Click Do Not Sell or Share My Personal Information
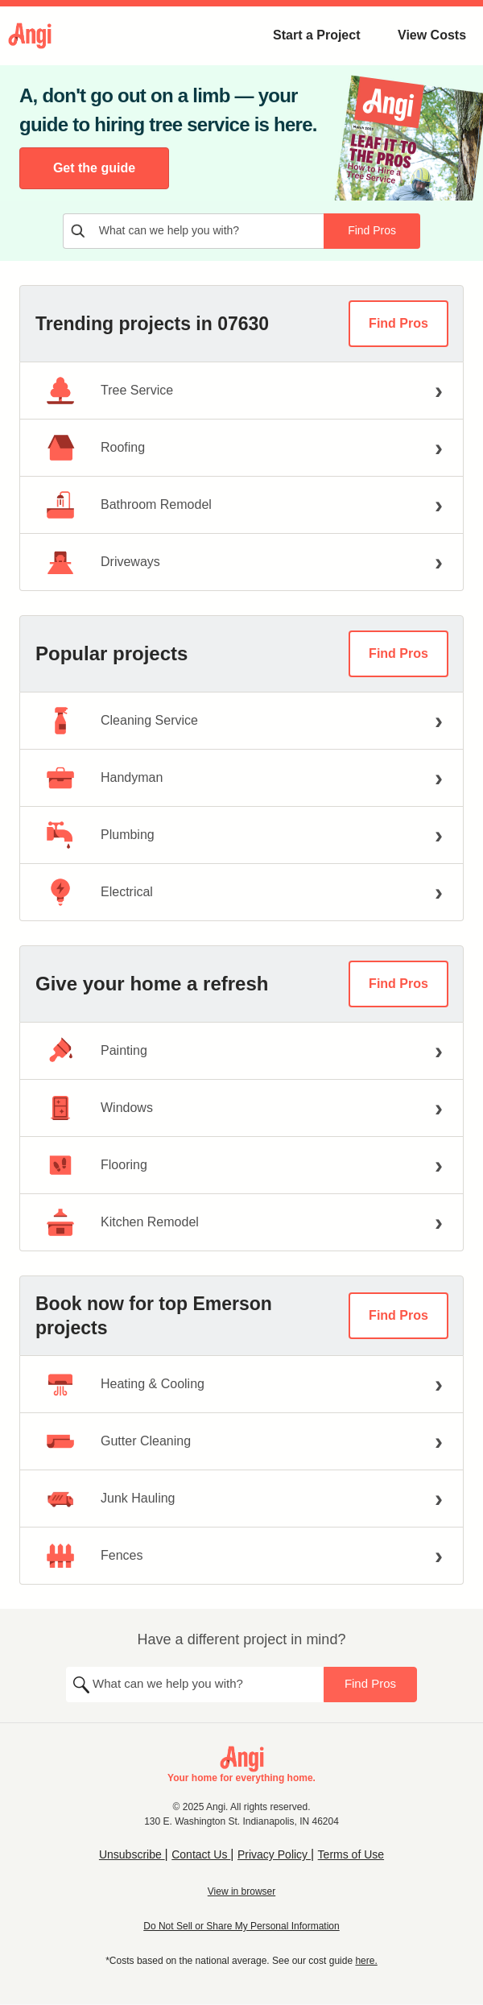 [x=242, y=1926]
